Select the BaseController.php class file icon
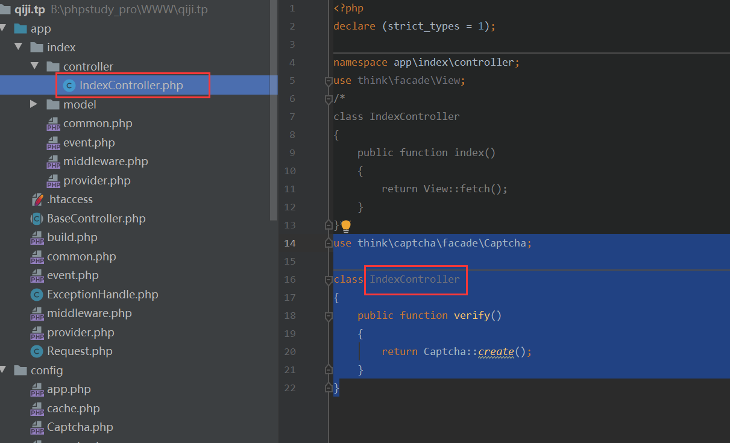Screen dimensions: 730x443 tap(36, 218)
